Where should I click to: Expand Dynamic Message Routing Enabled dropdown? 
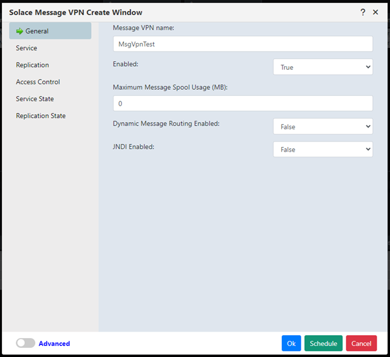tap(323, 126)
